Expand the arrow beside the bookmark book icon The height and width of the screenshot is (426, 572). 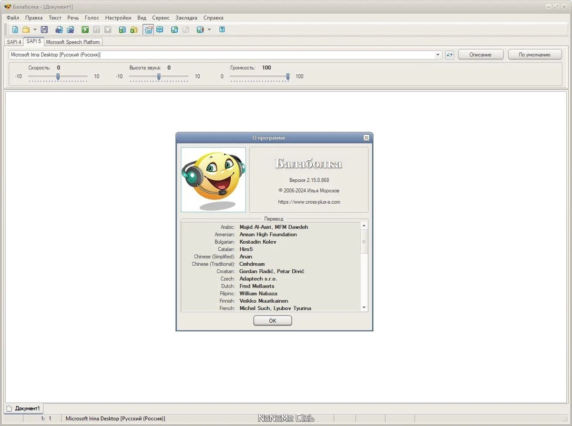(209, 30)
